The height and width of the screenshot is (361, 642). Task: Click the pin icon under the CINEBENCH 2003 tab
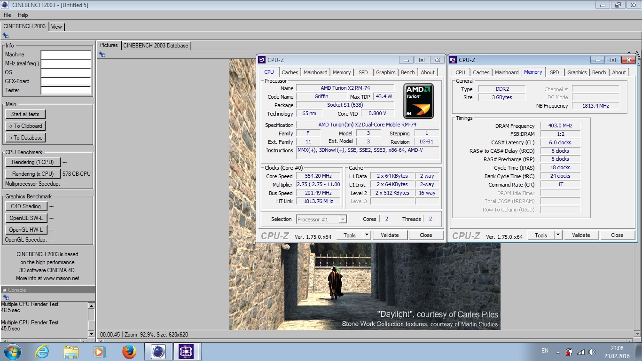point(6,36)
